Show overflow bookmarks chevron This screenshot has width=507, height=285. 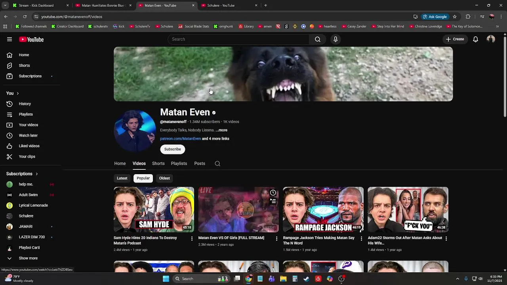[497, 27]
